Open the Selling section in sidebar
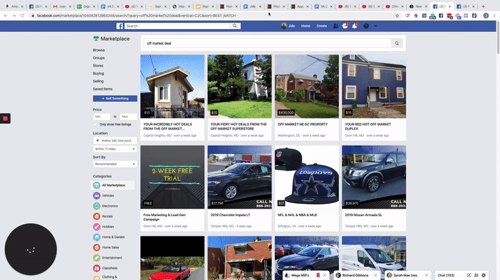This screenshot has width=500, height=280. pyautogui.click(x=99, y=81)
